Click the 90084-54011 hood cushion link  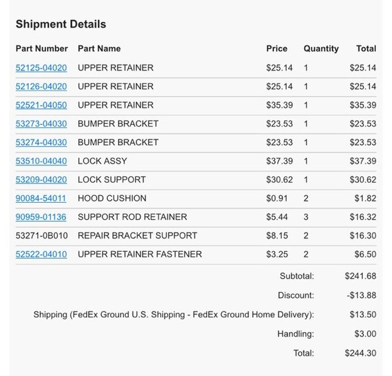(x=41, y=198)
